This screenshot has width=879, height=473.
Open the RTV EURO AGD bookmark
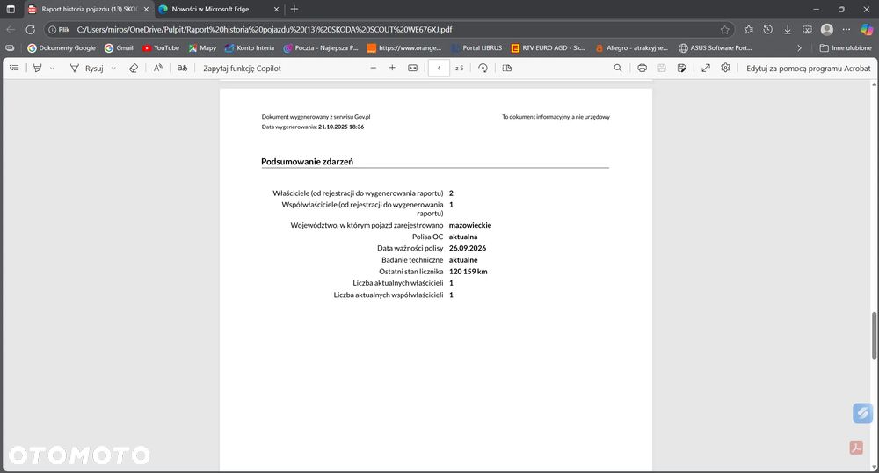click(548, 48)
